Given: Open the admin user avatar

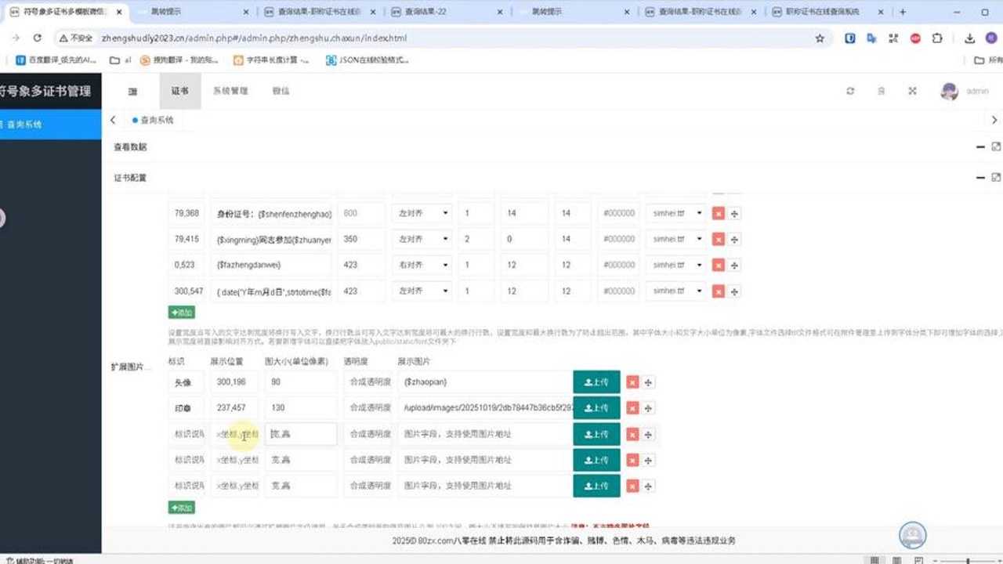Looking at the screenshot, I should (950, 92).
